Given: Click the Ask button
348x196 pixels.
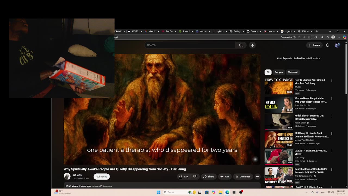Looking at the screenshot, I should tap(225, 177).
